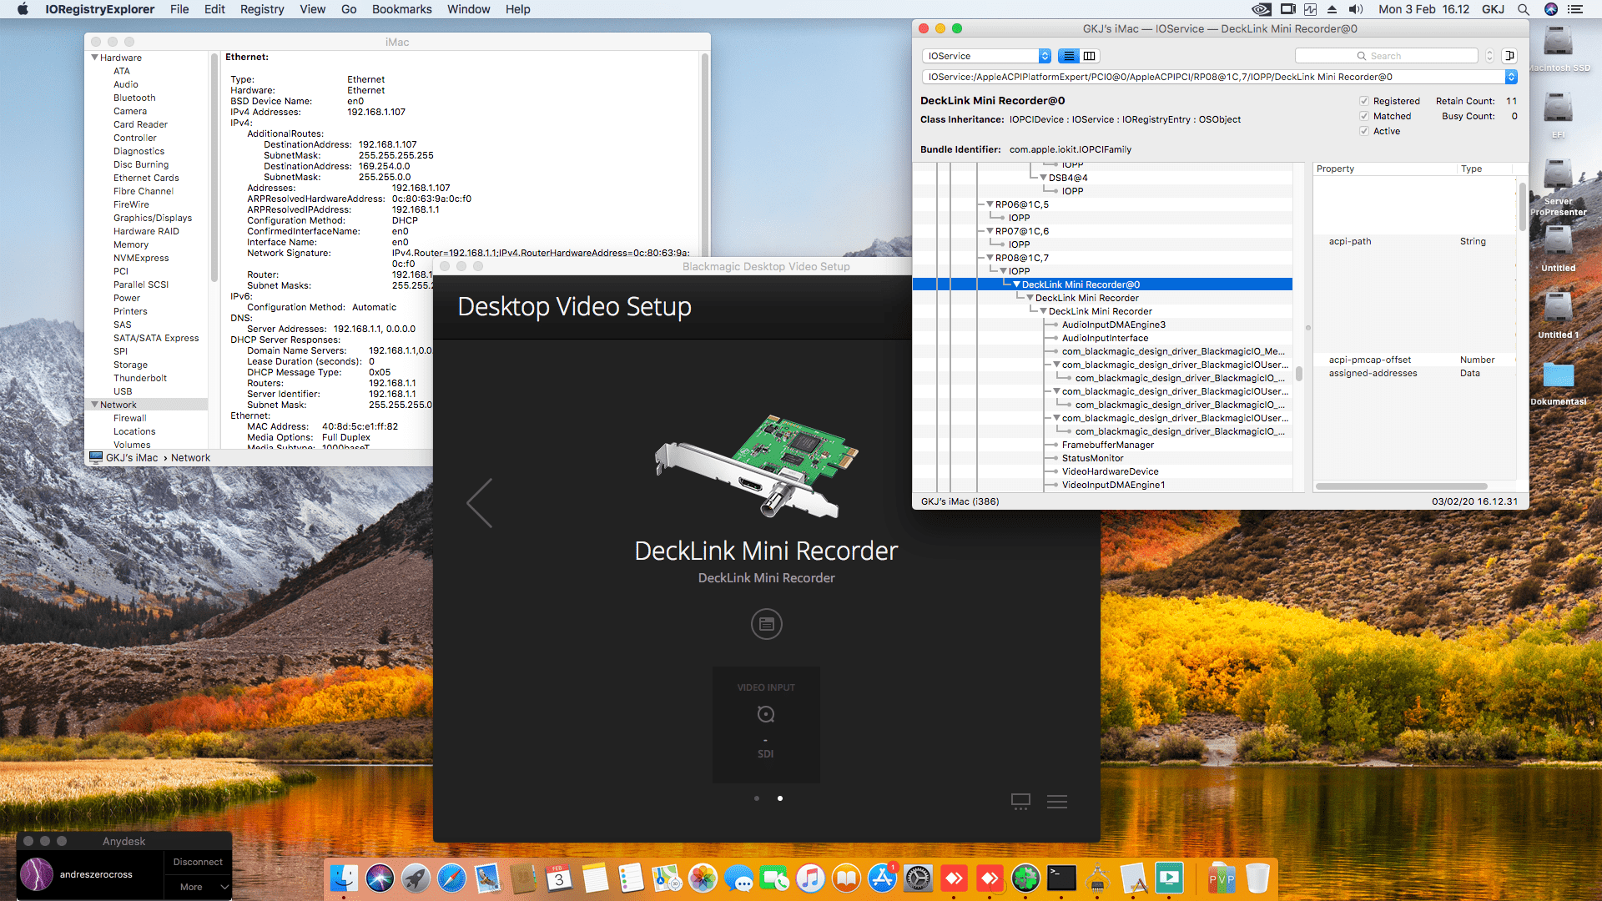Toggle the Active checkbox
Screen dimensions: 1602x901
[1364, 131]
